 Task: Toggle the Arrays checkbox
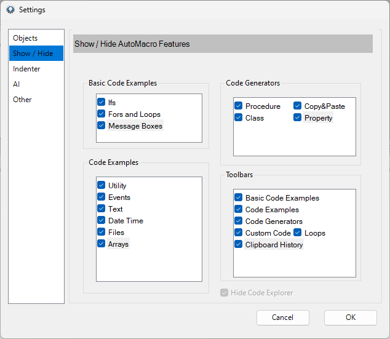click(x=101, y=244)
